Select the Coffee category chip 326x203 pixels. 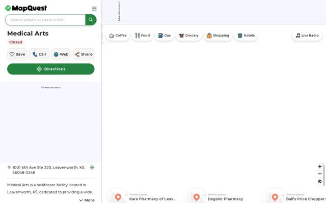pyautogui.click(x=118, y=36)
